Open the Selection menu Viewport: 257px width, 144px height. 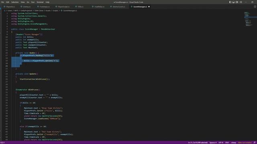click(15, 2)
